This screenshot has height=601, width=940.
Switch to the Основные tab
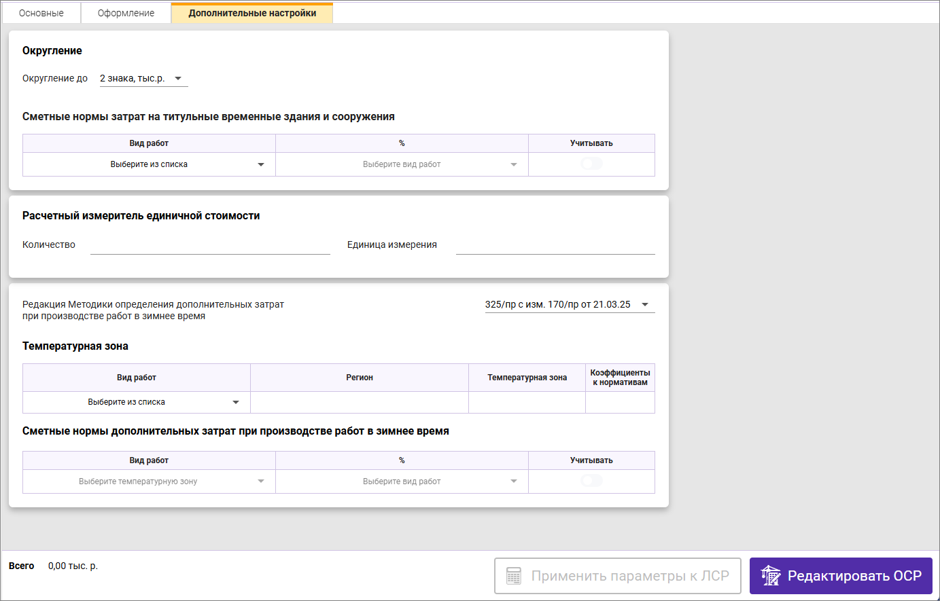coord(41,13)
